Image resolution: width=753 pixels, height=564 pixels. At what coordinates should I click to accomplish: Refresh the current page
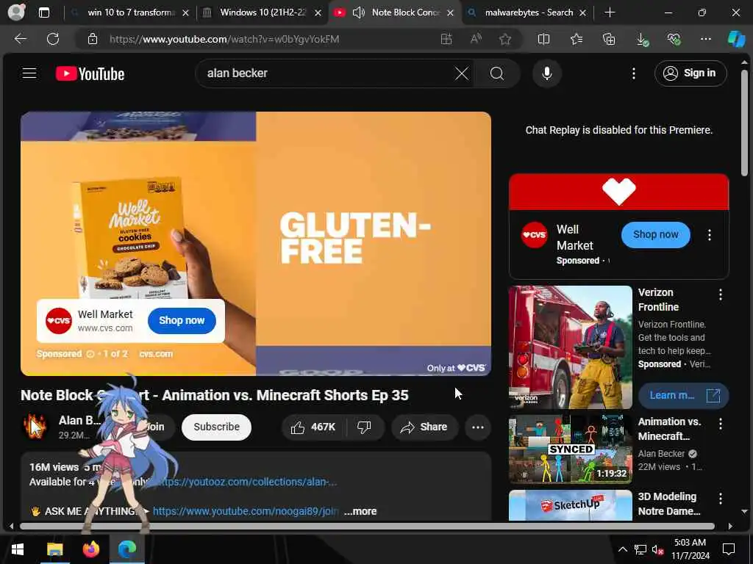click(53, 39)
